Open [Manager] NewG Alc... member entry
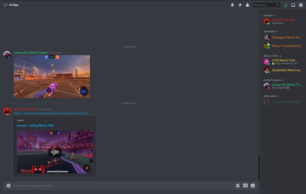This screenshot has height=194, width=306. click(284, 37)
